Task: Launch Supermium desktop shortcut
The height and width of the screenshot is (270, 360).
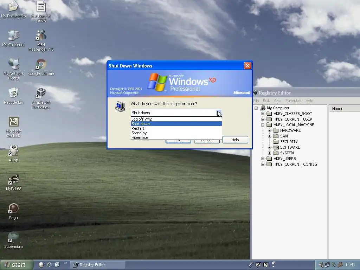Action: 13,240
